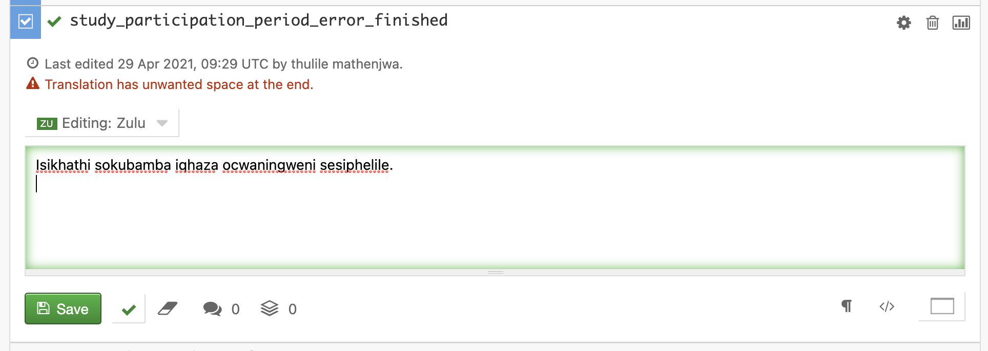Show whitespace with the pilcrow icon

(847, 306)
